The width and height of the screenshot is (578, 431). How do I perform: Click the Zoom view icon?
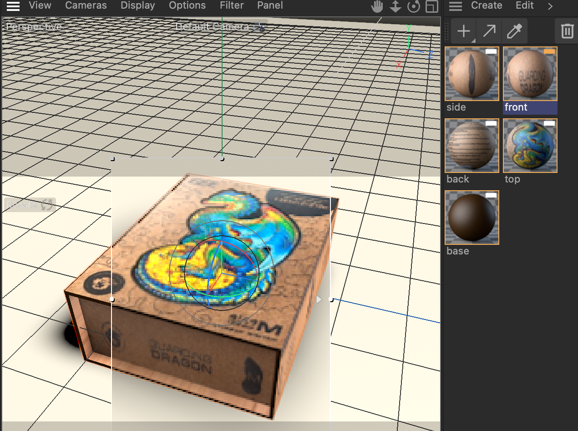[395, 6]
